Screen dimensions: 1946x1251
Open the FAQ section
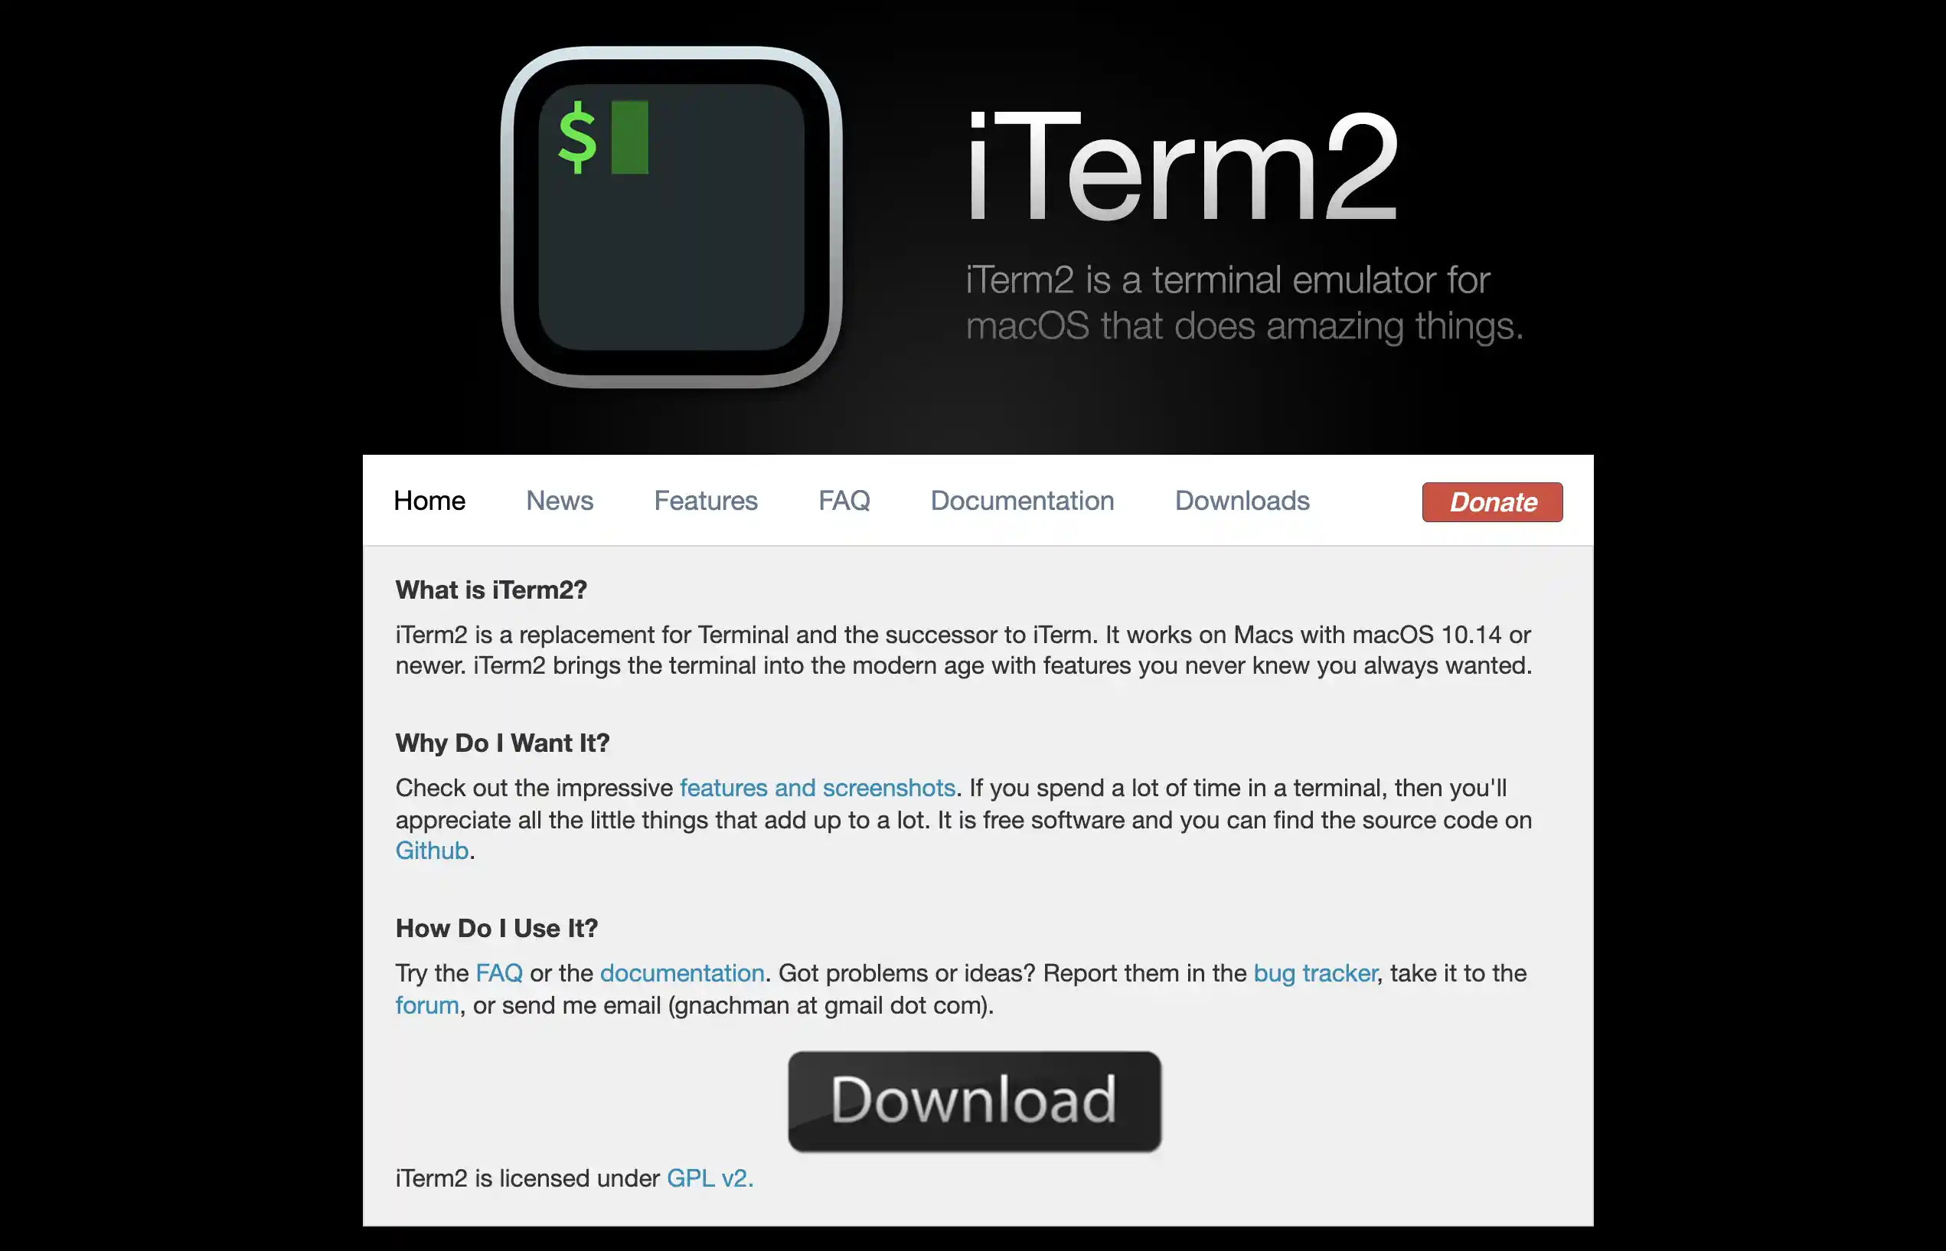click(x=844, y=501)
